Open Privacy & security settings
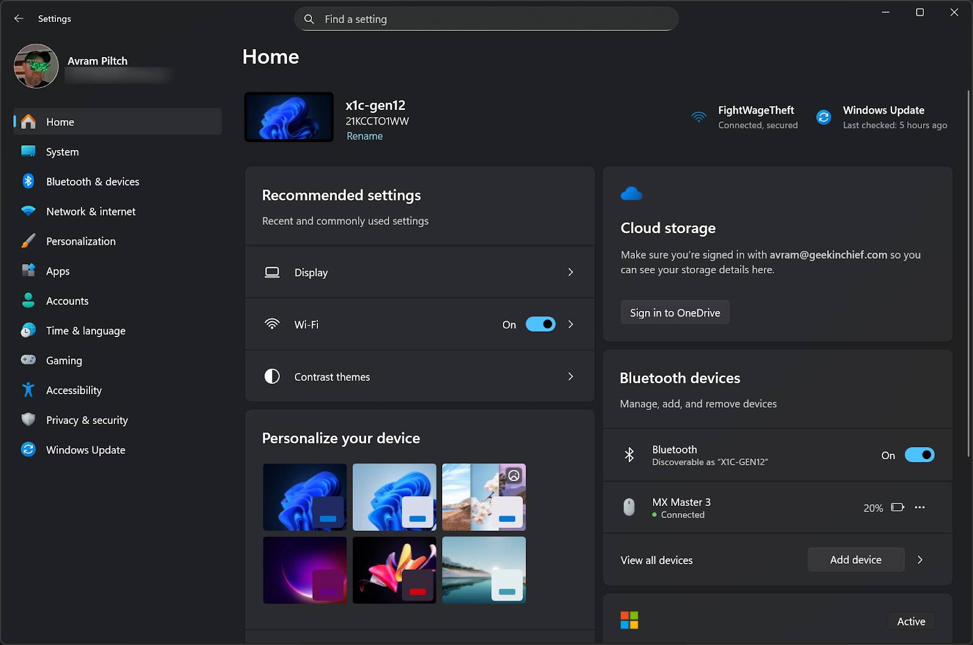 tap(118, 419)
